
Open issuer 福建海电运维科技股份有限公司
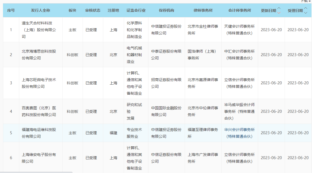(x=39, y=133)
